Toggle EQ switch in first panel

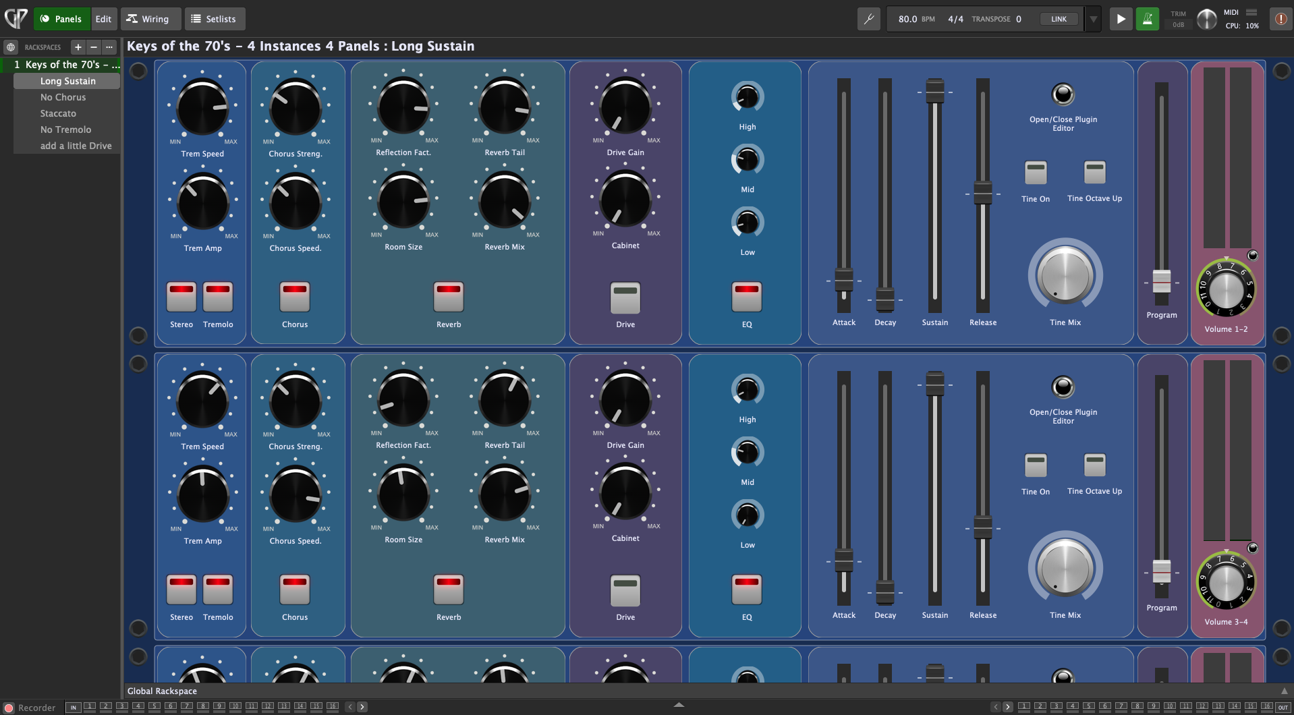click(x=747, y=297)
